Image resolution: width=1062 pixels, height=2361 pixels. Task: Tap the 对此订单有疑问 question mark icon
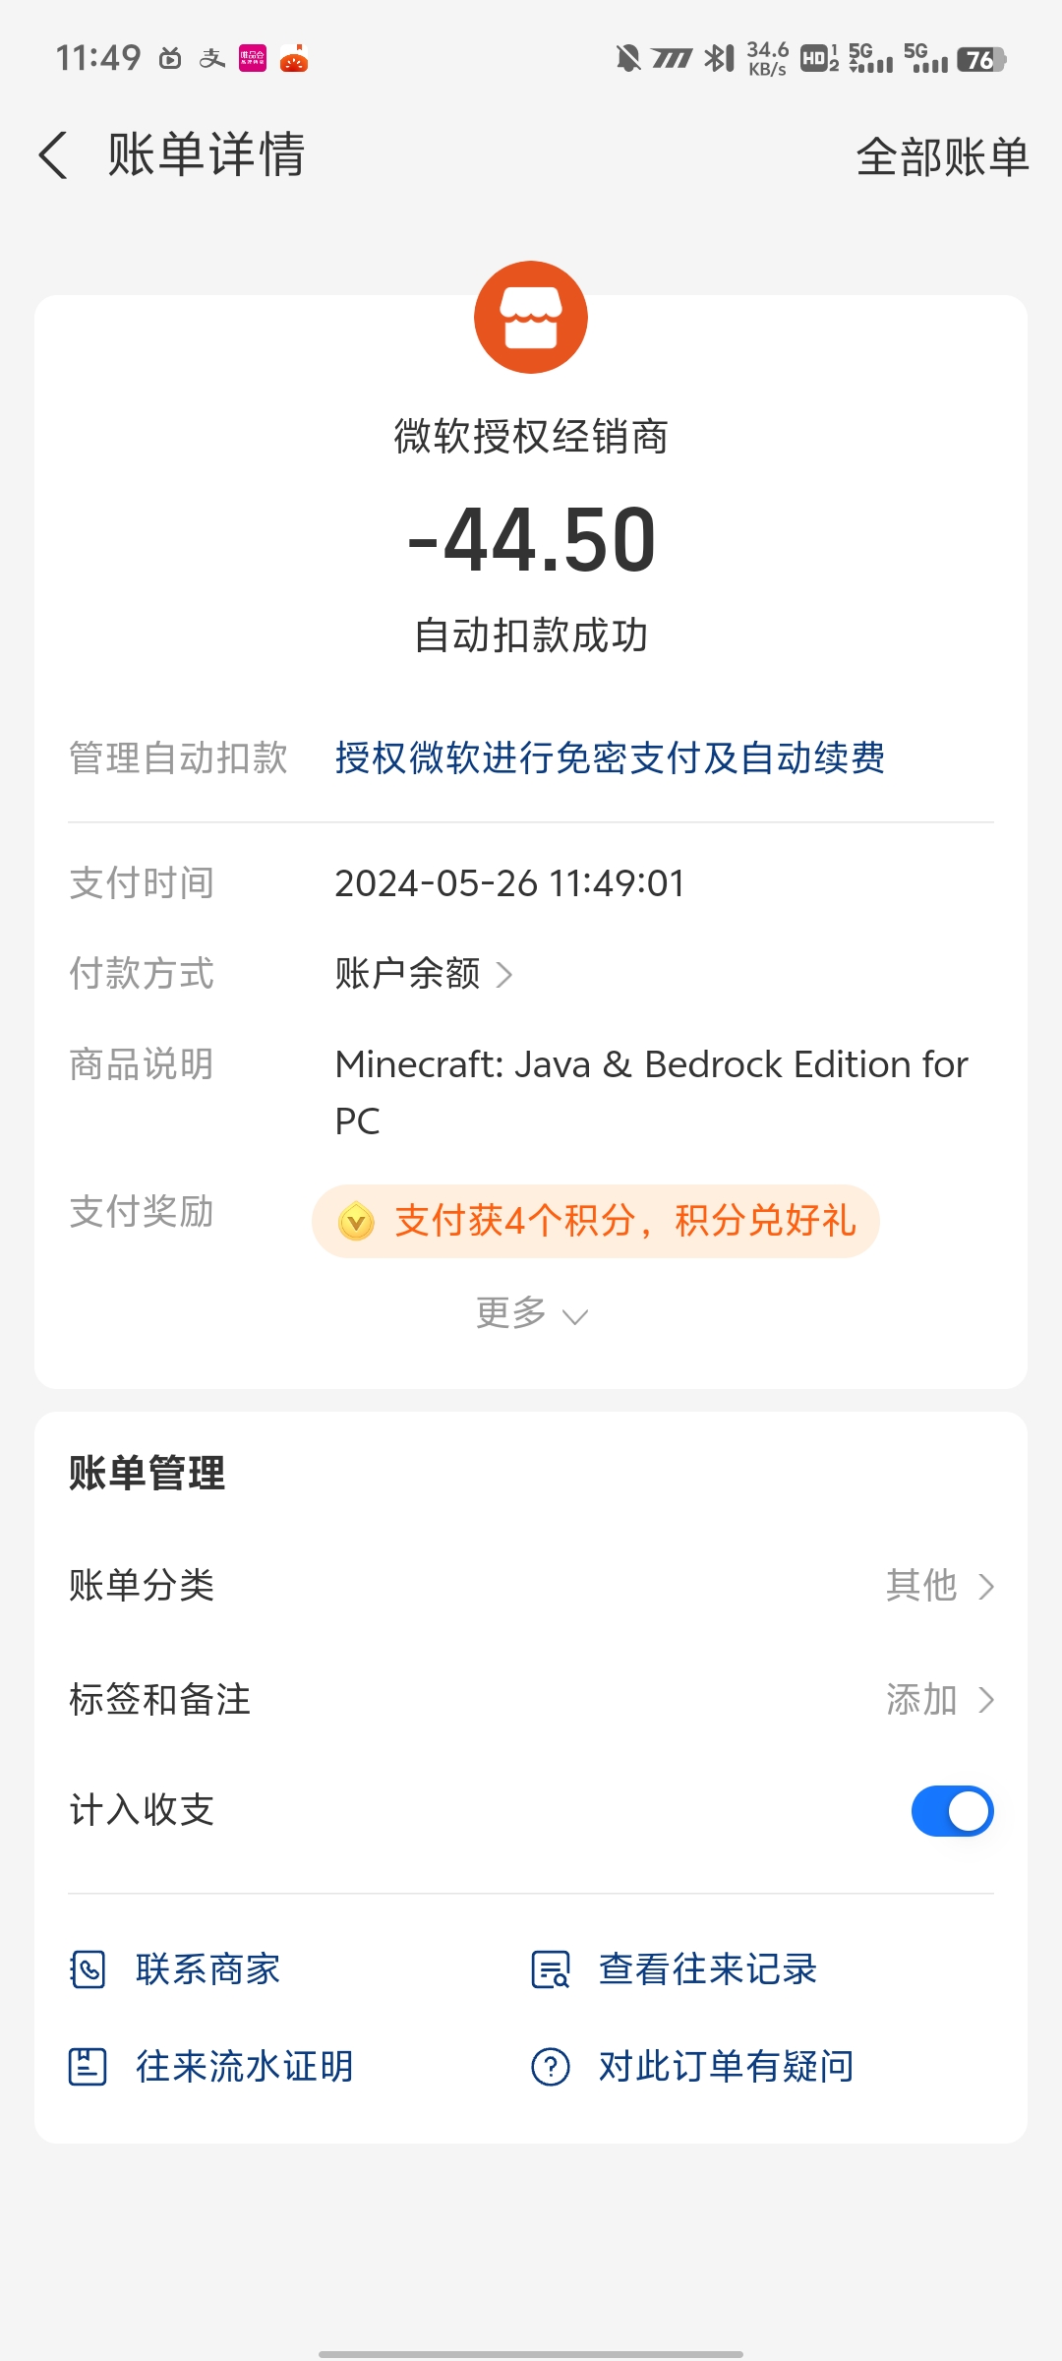pyautogui.click(x=551, y=2066)
